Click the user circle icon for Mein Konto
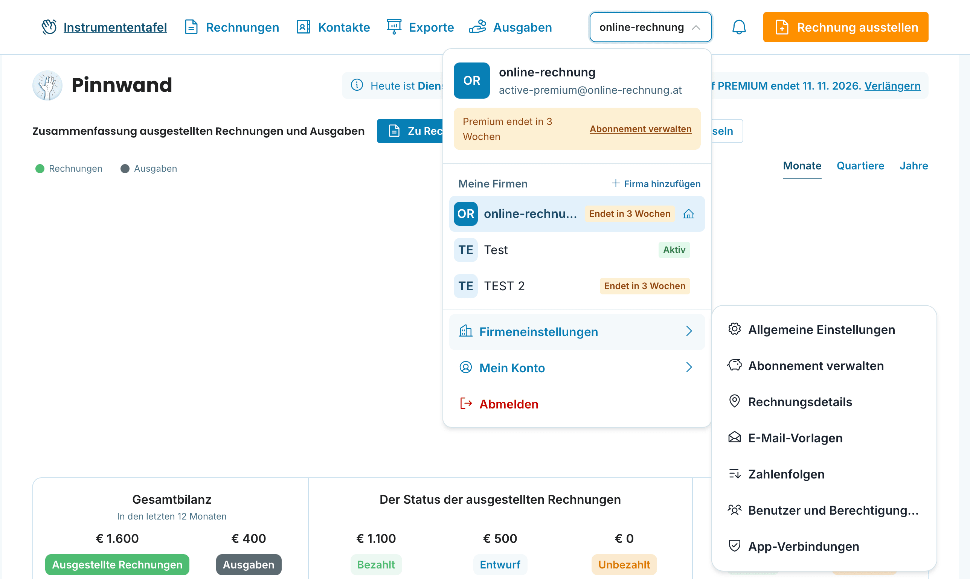 [465, 367]
